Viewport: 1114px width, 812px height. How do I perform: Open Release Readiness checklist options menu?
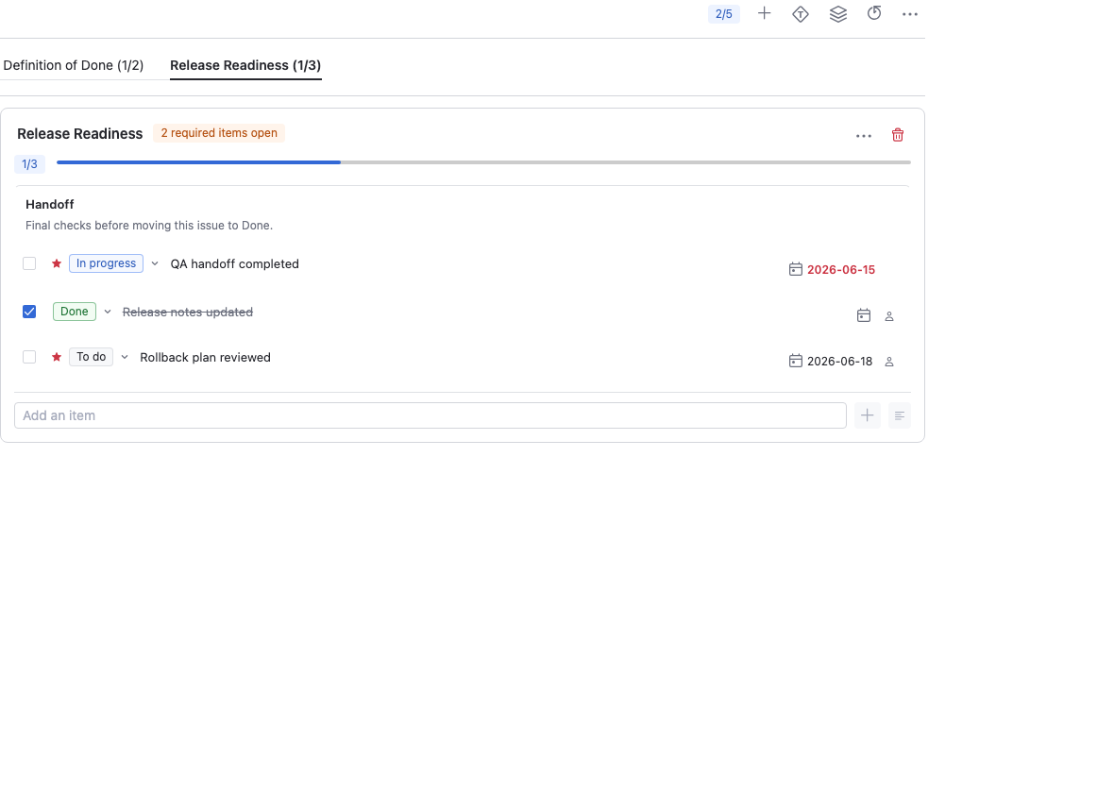(x=863, y=136)
